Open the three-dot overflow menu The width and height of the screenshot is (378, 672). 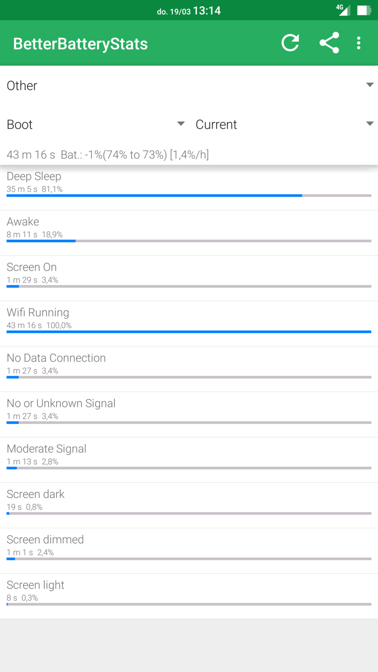[359, 43]
